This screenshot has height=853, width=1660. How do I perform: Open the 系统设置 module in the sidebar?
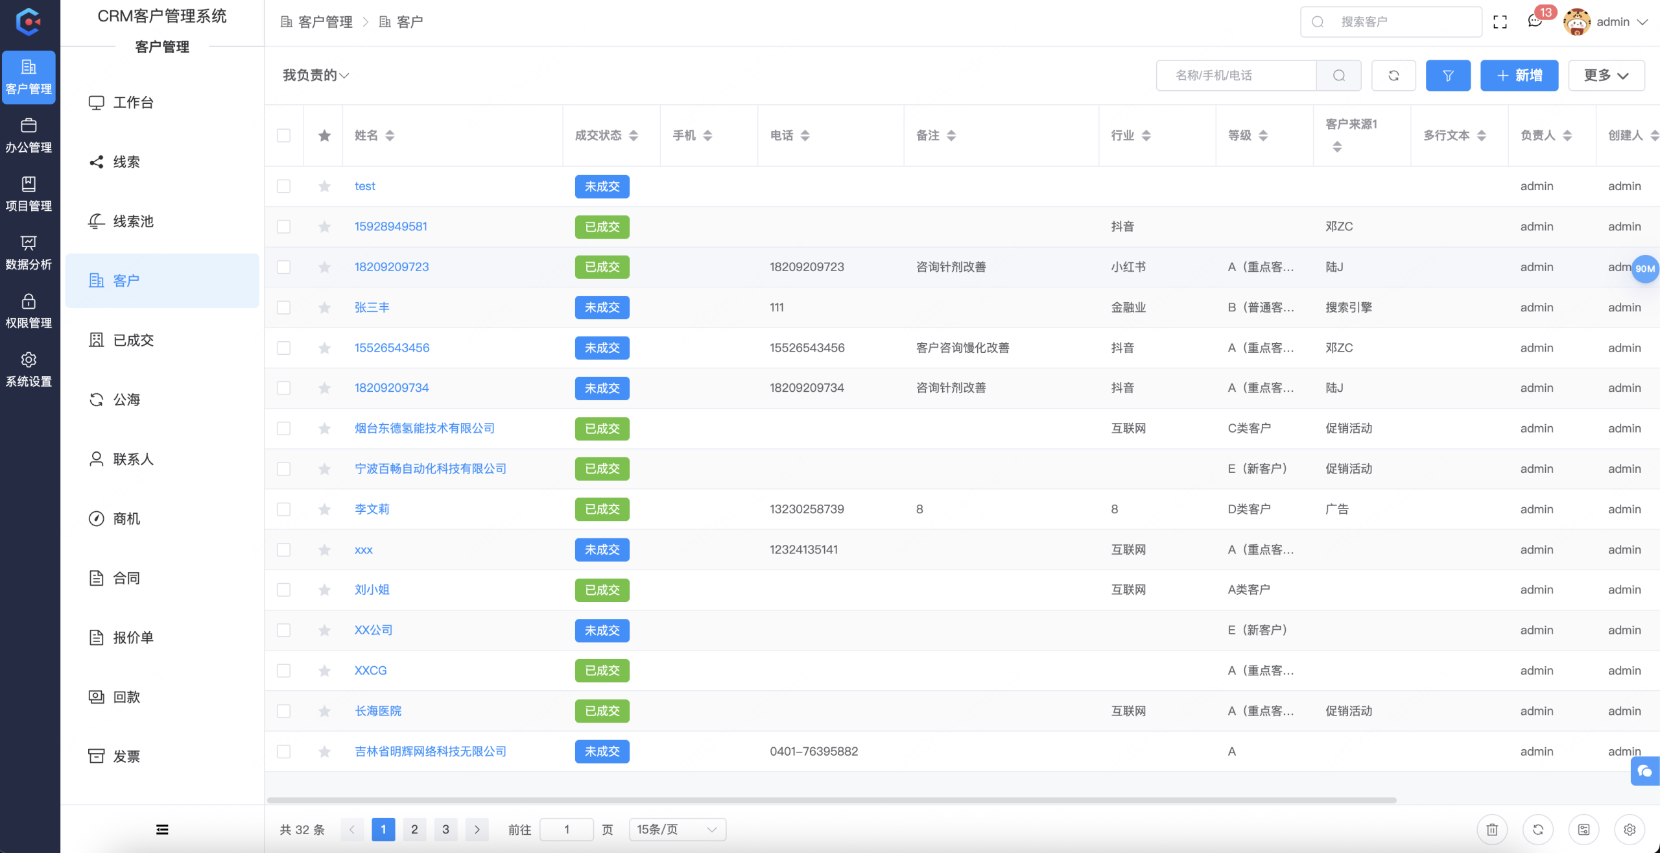pyautogui.click(x=29, y=369)
